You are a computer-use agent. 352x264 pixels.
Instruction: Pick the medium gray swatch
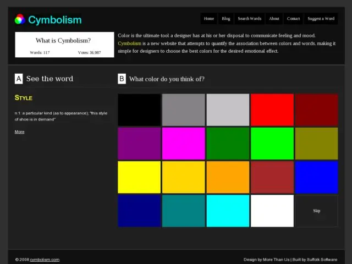[183, 110]
